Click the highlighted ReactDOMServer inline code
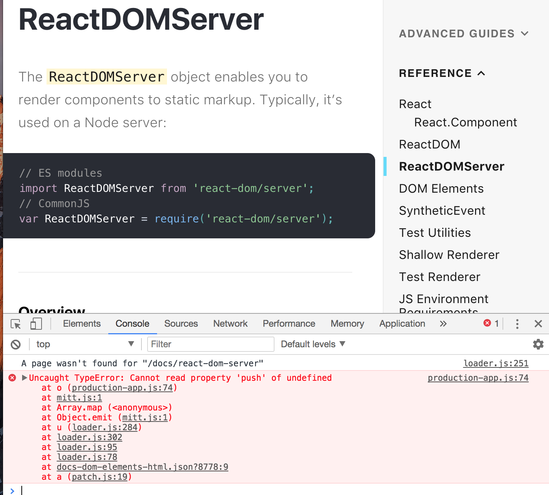 pyautogui.click(x=107, y=77)
